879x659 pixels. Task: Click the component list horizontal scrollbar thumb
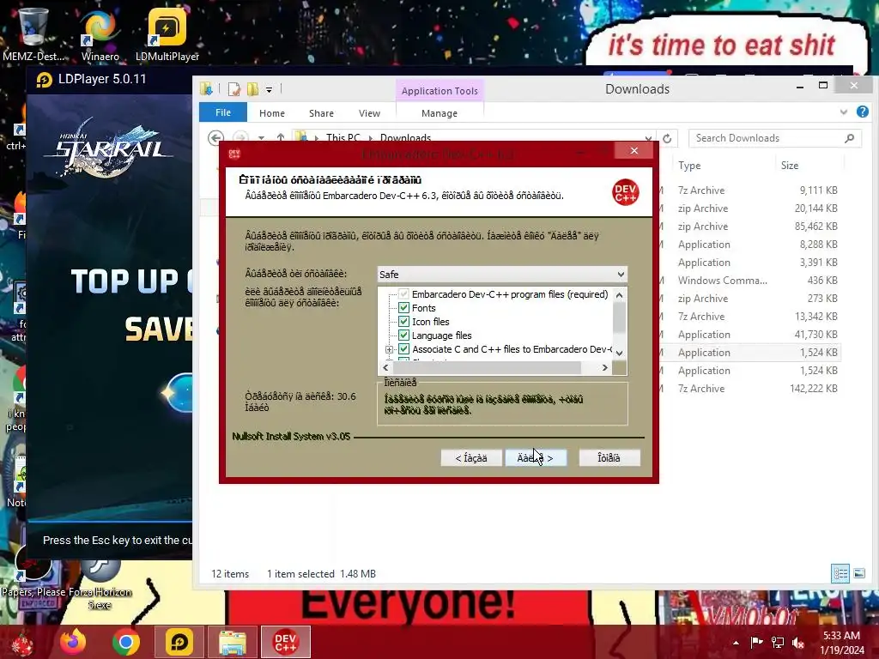point(488,367)
